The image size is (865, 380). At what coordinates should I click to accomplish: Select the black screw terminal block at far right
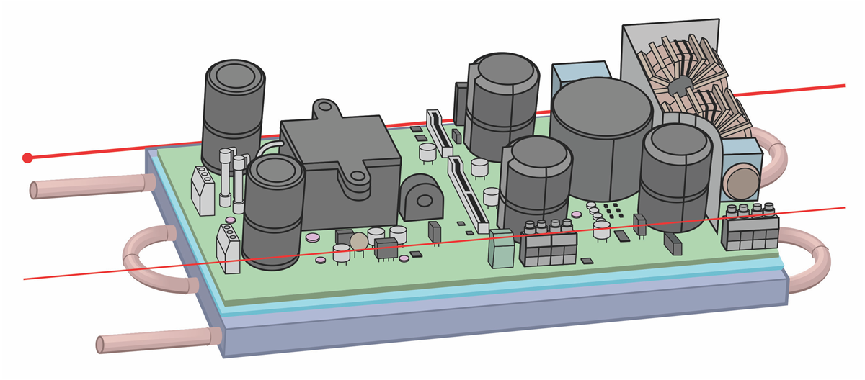[751, 227]
